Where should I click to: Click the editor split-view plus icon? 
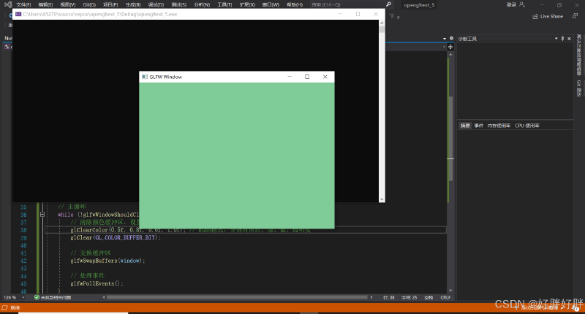click(450, 47)
